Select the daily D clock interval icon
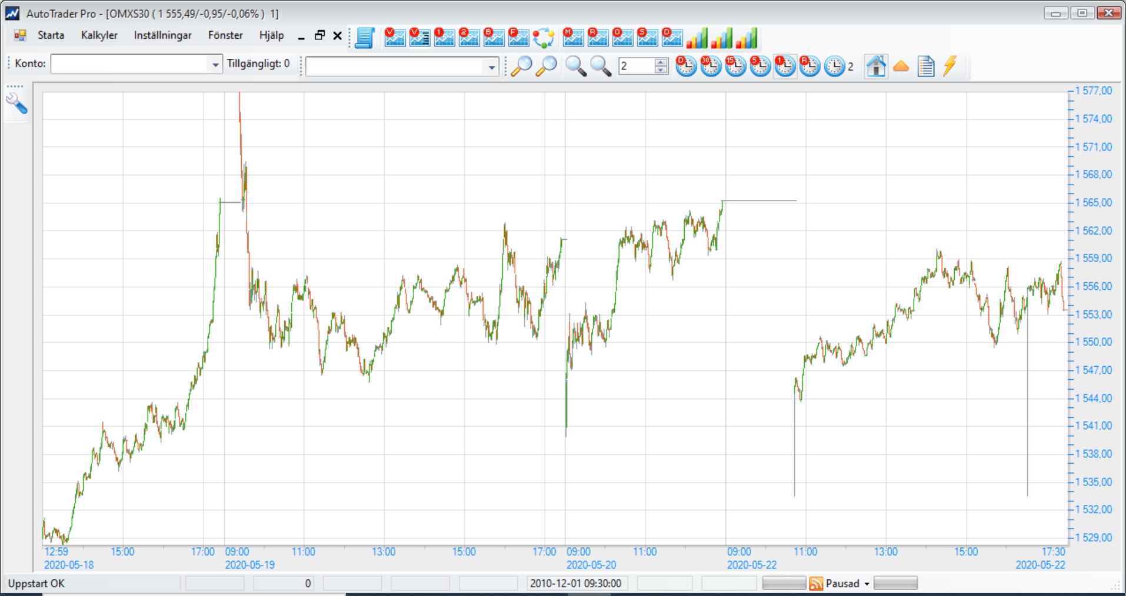This screenshot has width=1126, height=596. 686,66
